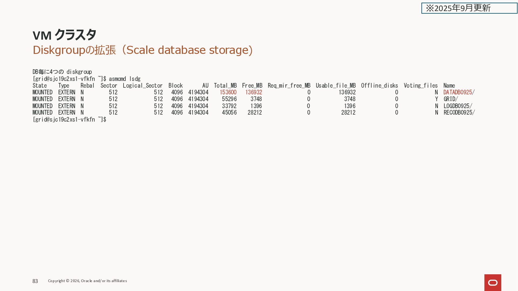Screen dimensions: 518x291
Task: Select the red DATADB0925 diskgroup name
Action: coord(458,92)
